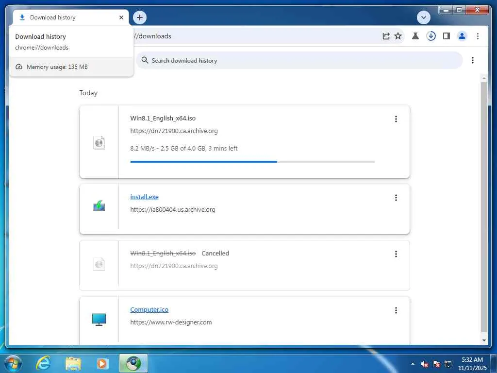Open the install.exe download link

144,197
